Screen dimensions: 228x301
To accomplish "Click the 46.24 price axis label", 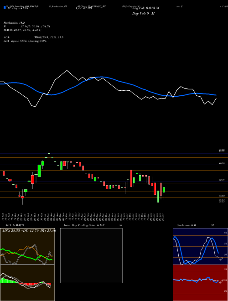I will 222,163.
